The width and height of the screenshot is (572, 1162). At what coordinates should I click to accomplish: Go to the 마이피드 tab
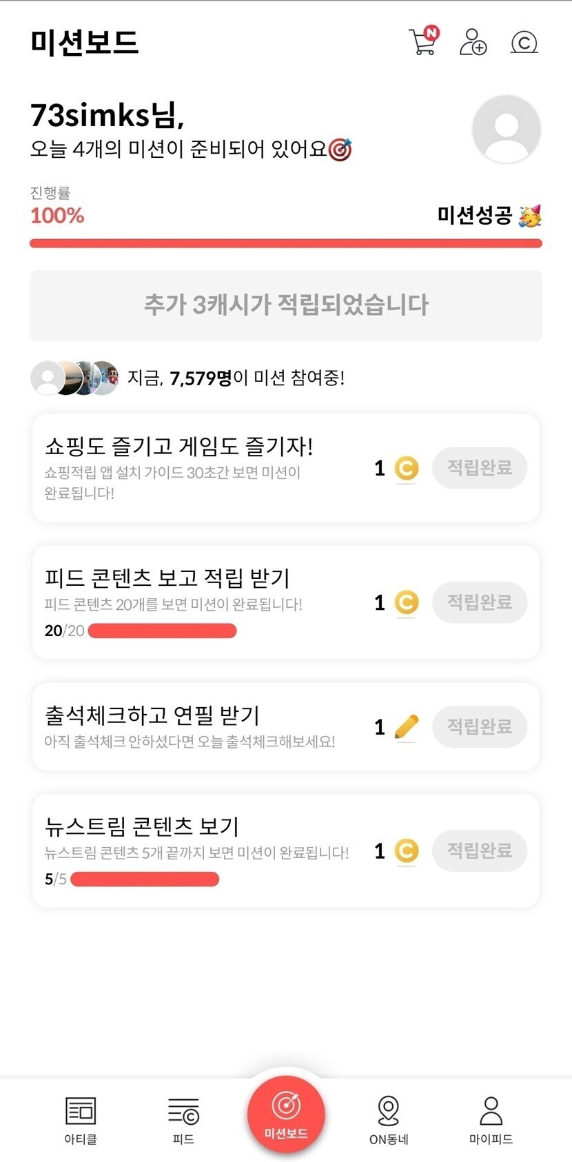491,1119
